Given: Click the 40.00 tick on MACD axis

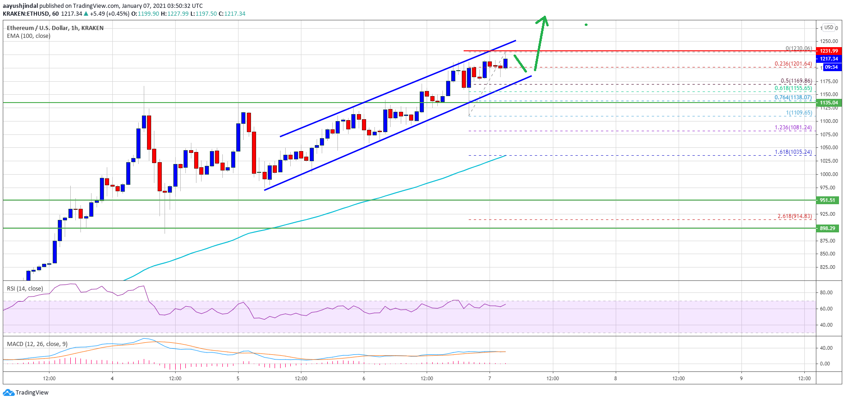Looking at the screenshot, I should click(x=826, y=348).
